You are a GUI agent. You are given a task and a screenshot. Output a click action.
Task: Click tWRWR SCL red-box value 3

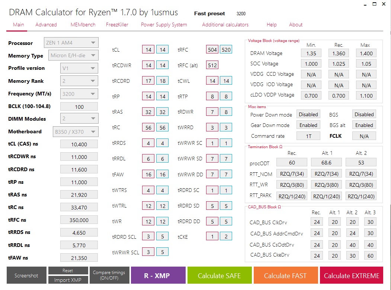148,252
